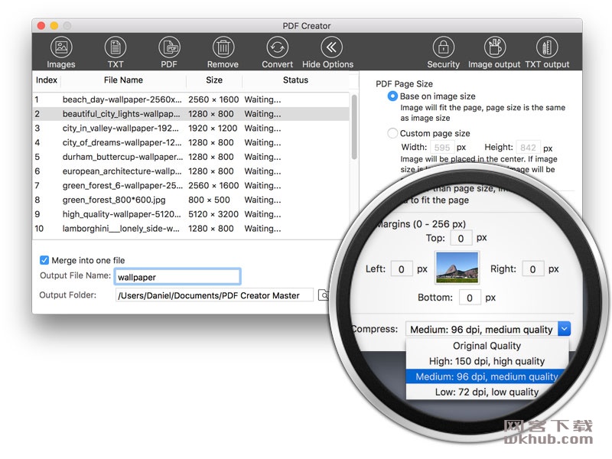Select row high_quality-wallpaper-5120...

tap(190, 214)
